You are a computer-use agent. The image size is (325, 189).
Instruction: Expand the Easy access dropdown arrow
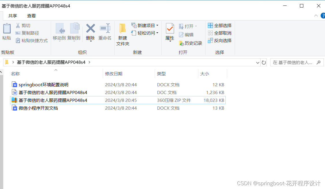coord(157,33)
